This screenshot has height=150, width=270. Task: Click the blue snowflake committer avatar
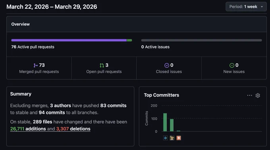click(165, 138)
